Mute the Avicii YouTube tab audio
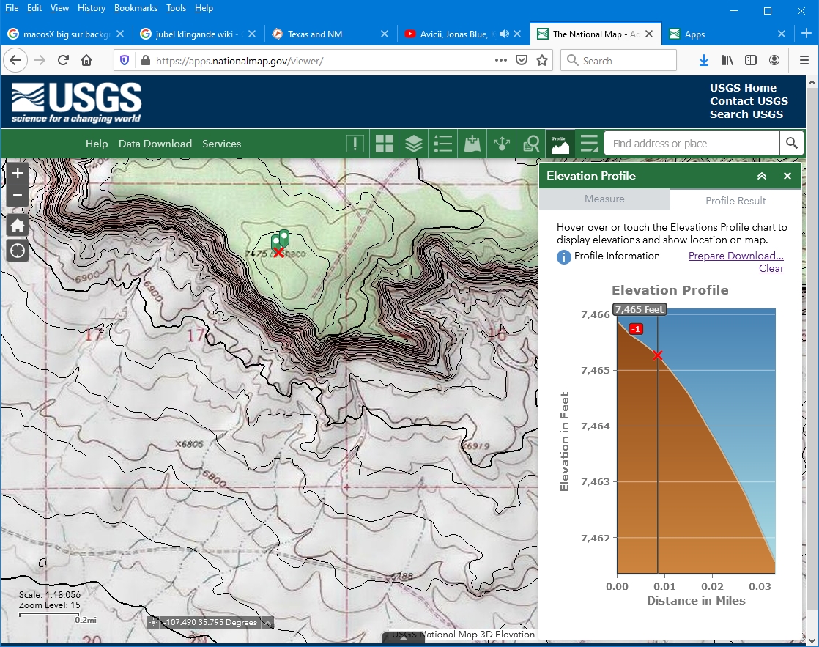Viewport: 819px width, 647px height. pos(504,34)
